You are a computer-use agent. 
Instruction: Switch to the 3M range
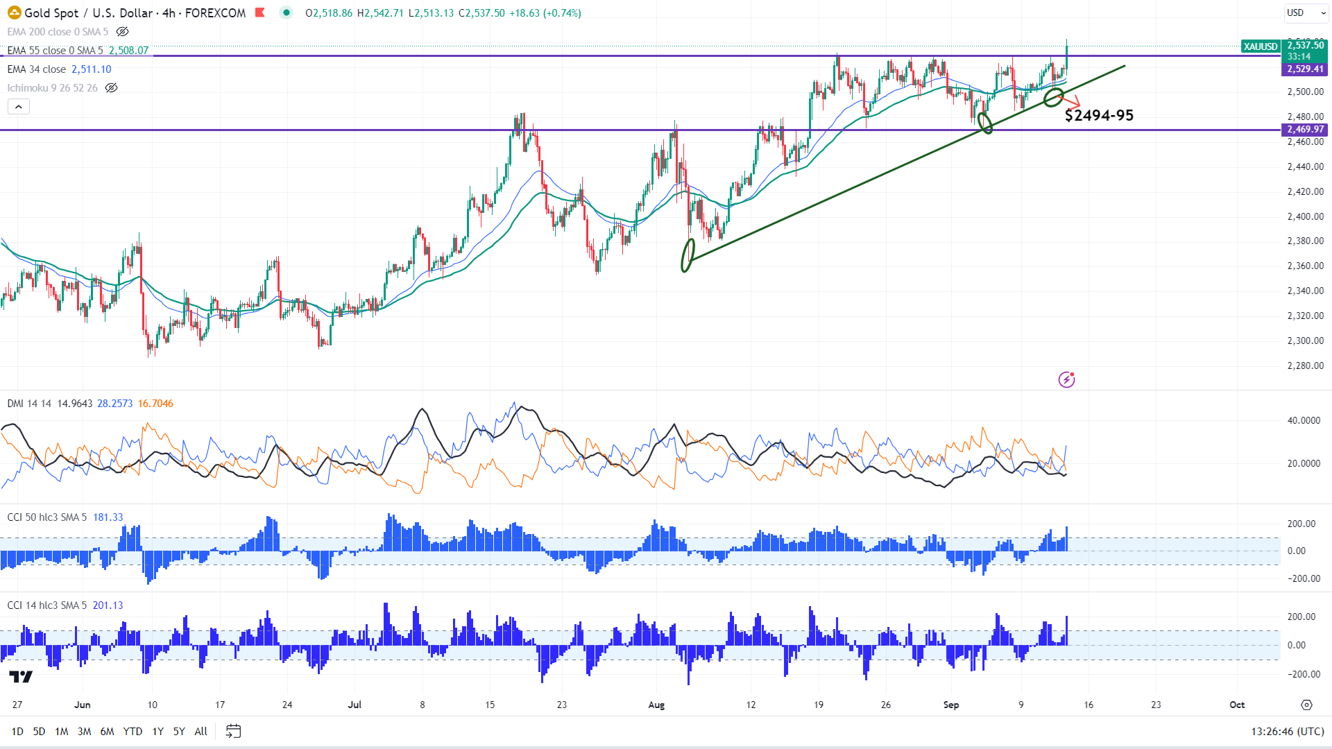pos(84,731)
